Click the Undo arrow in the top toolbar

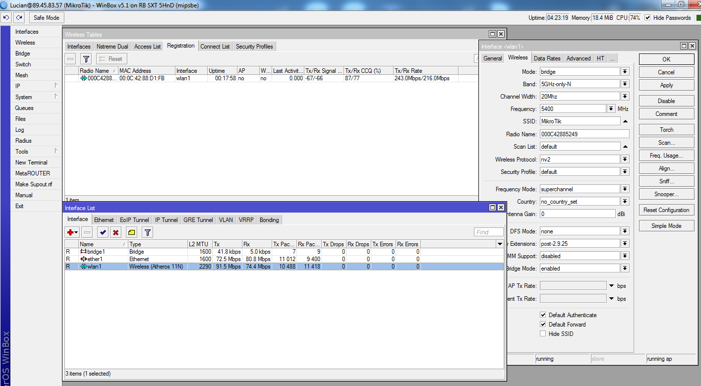pos(6,18)
